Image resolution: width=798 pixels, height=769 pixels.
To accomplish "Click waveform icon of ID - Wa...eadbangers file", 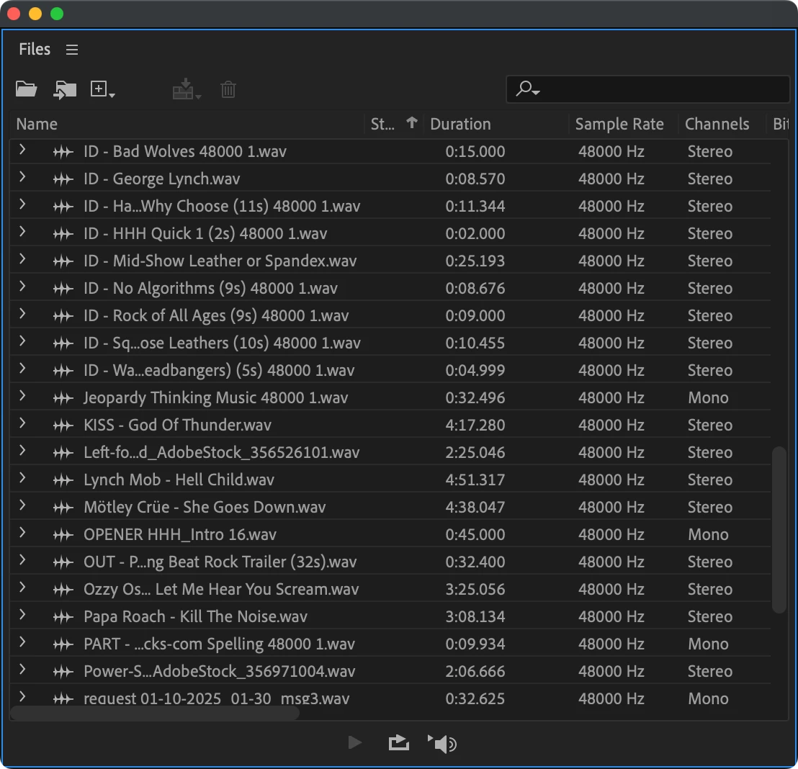I will 63,371.
